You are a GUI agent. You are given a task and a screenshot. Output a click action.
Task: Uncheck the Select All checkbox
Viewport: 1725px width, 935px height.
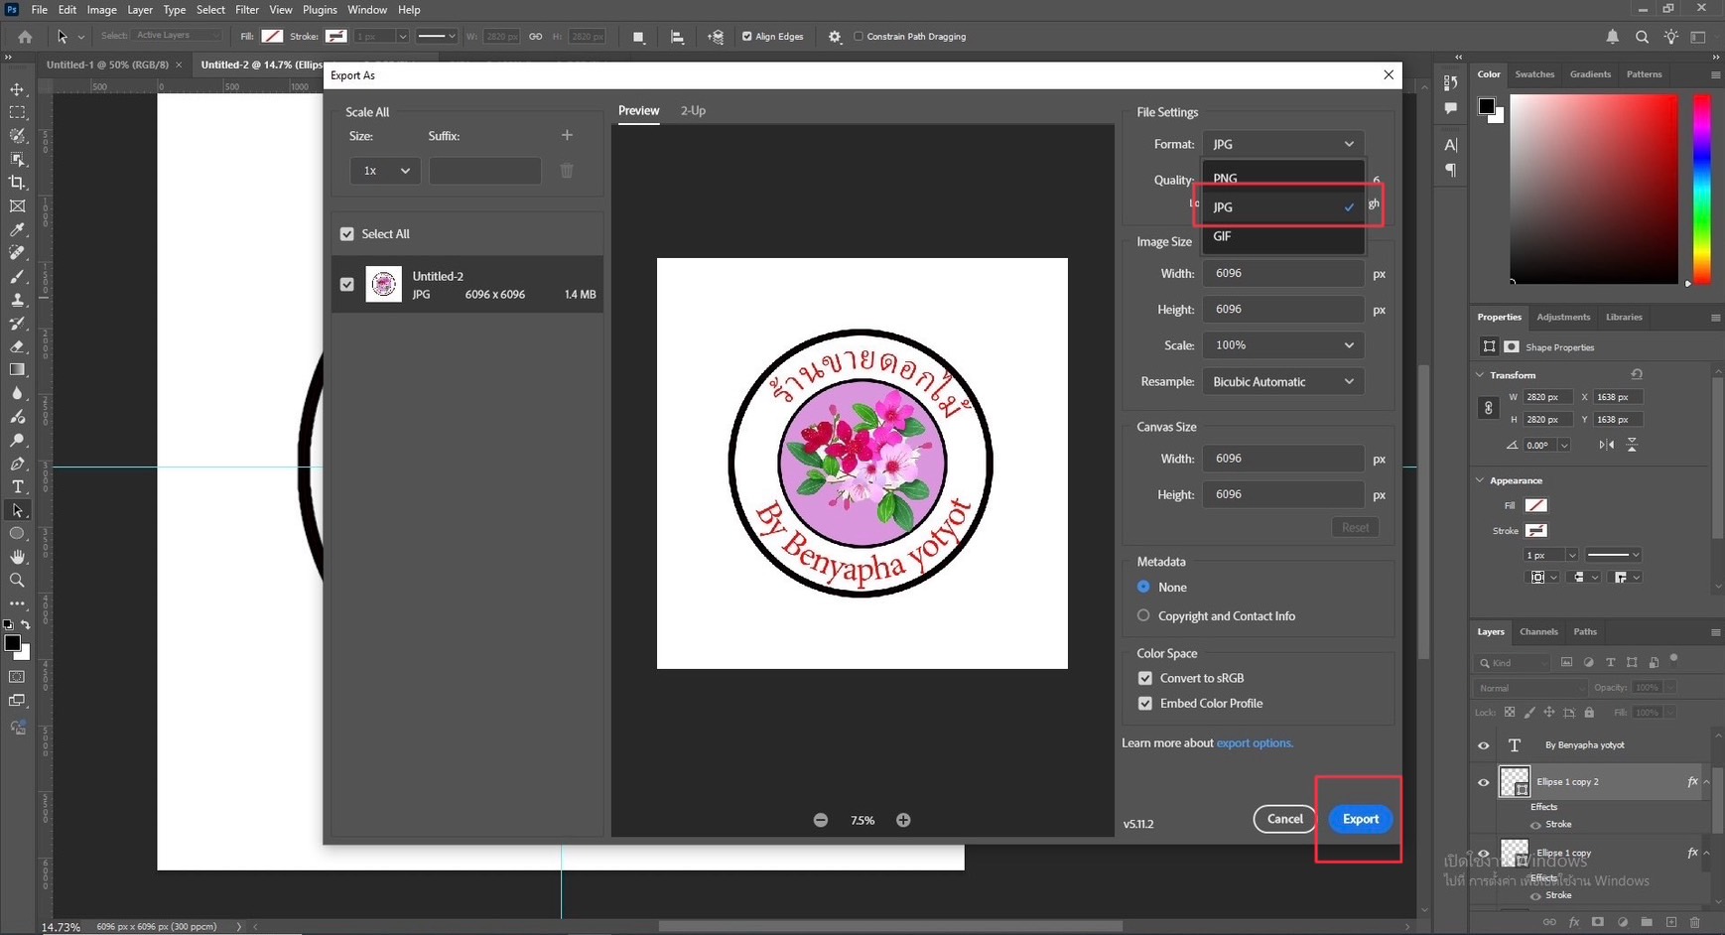click(x=347, y=234)
